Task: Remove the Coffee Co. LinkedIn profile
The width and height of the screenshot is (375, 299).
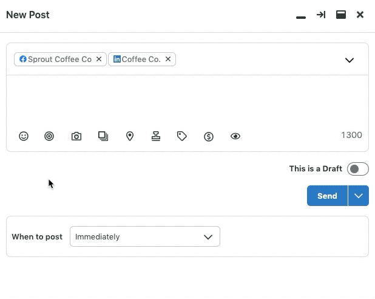Action: [168, 59]
